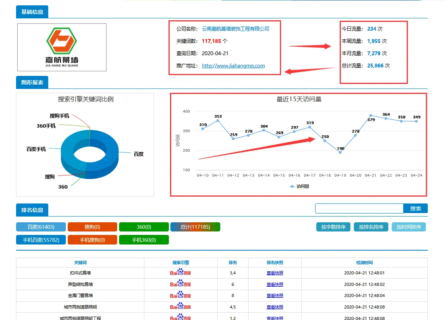Click the Baidu icon next to 扣件式幕墙
The image size is (445, 320).
pos(180,273)
